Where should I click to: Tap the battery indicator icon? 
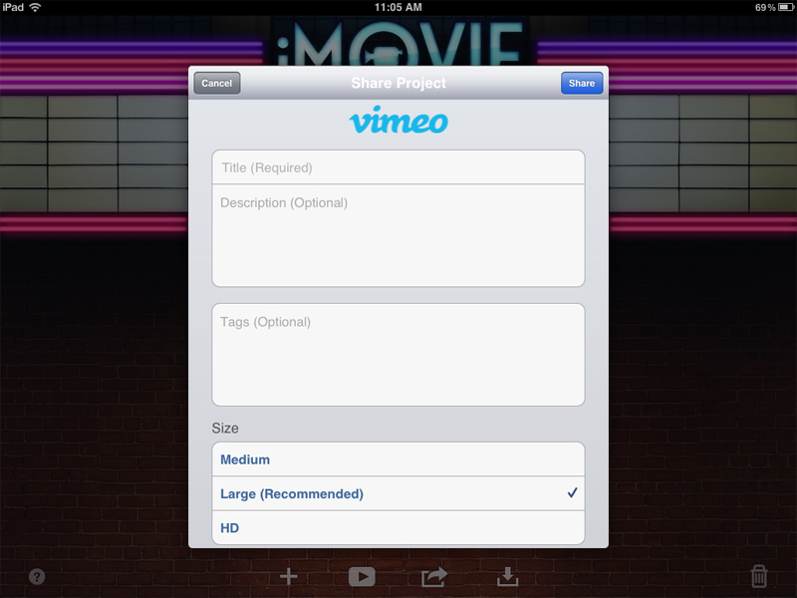click(x=786, y=7)
